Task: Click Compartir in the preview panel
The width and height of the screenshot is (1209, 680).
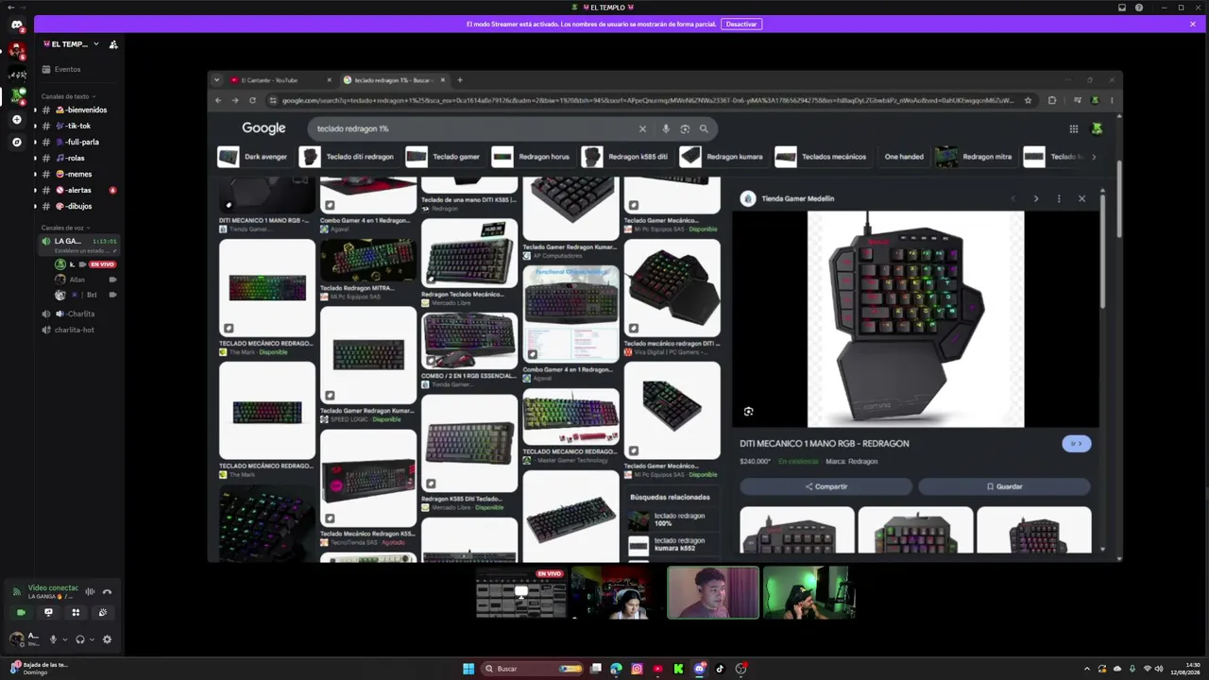Action: (826, 486)
